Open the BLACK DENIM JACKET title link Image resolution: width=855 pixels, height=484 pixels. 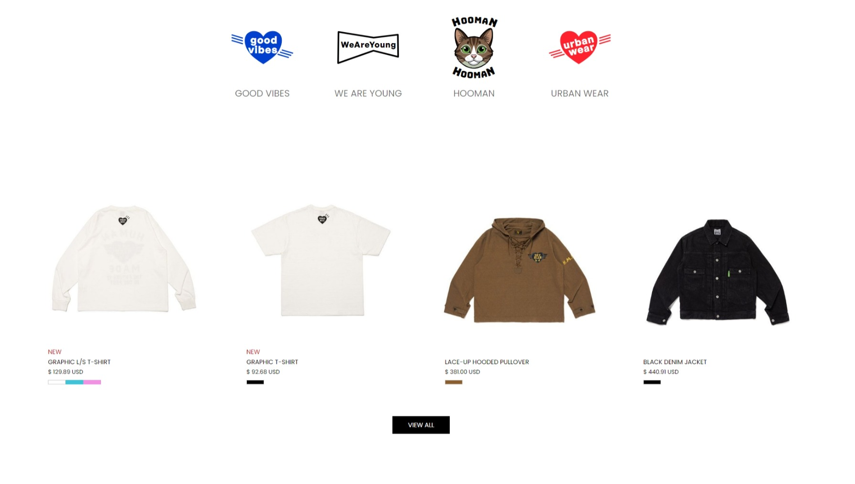click(x=675, y=362)
